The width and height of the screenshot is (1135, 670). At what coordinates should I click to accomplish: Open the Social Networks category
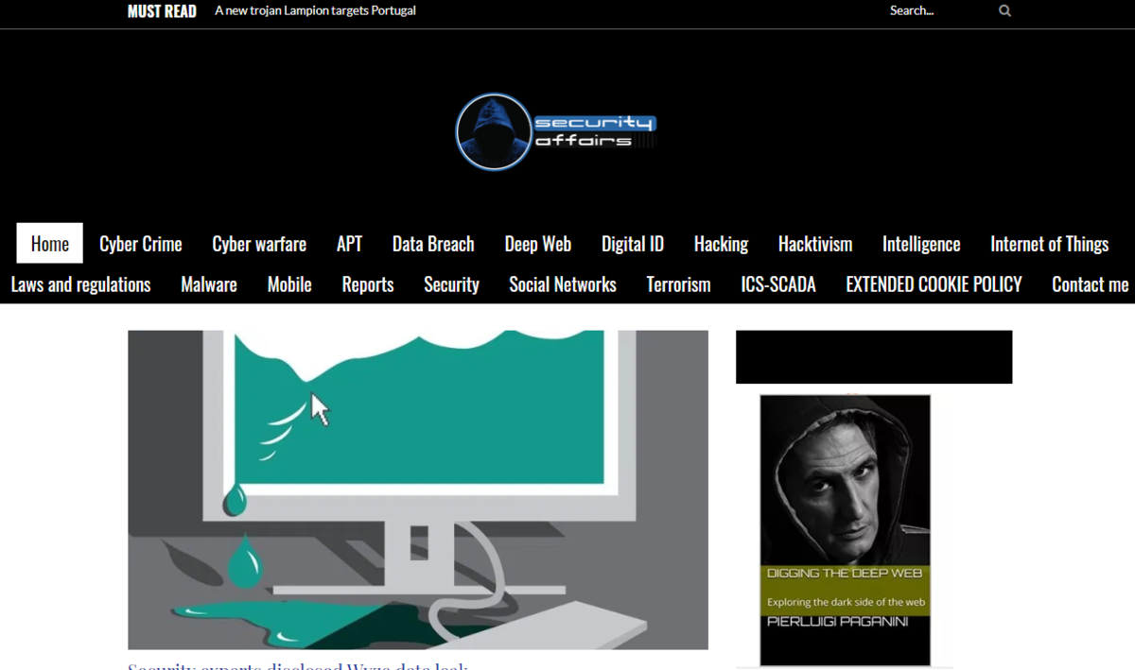click(x=563, y=284)
